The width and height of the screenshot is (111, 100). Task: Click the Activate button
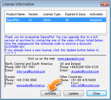[51, 93]
